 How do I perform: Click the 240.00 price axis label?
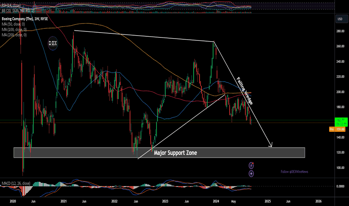click(340, 61)
